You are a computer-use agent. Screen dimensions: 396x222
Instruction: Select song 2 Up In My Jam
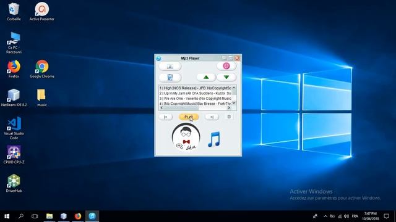coord(196,93)
